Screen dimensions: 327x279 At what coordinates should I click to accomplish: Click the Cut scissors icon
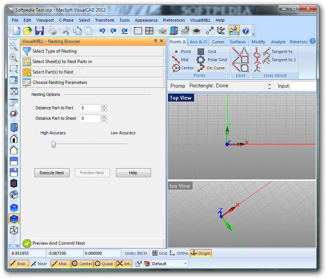tap(66, 31)
